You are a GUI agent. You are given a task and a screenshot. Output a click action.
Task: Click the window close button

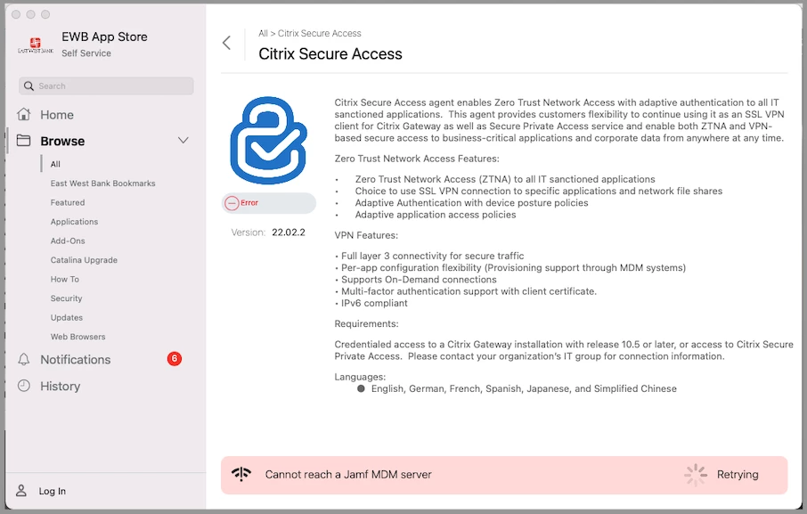(16, 14)
